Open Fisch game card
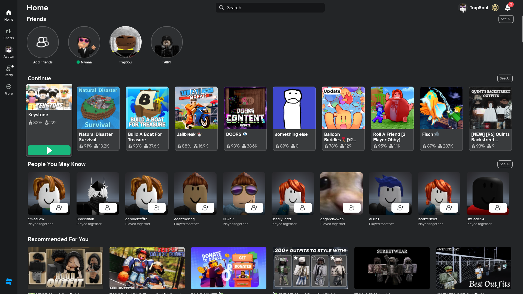Screen dimensions: 523x294 point(441,119)
